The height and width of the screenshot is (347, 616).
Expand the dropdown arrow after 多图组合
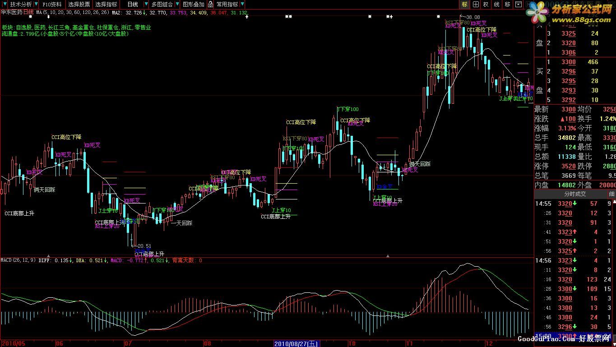pos(177,5)
